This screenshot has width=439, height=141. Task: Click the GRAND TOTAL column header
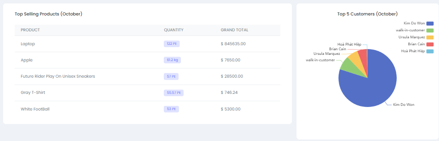point(234,30)
